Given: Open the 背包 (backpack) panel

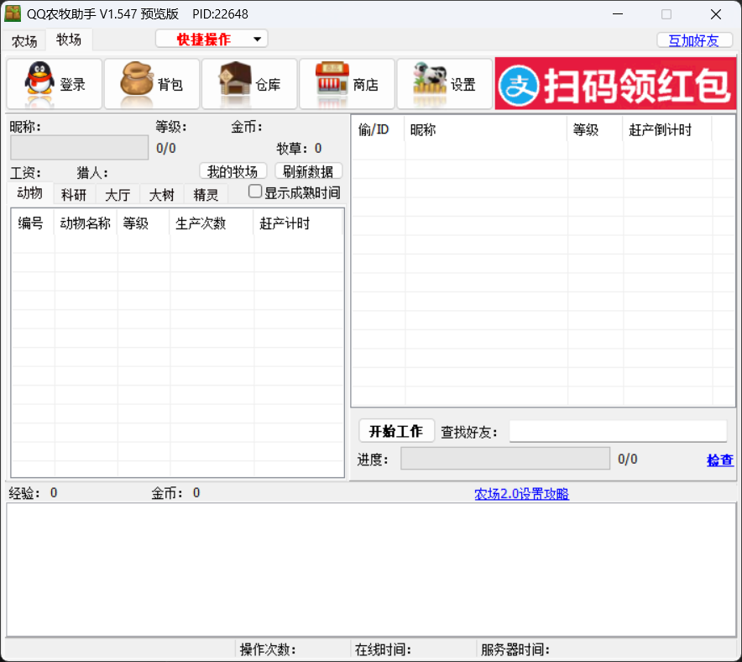Looking at the screenshot, I should pyautogui.click(x=151, y=83).
